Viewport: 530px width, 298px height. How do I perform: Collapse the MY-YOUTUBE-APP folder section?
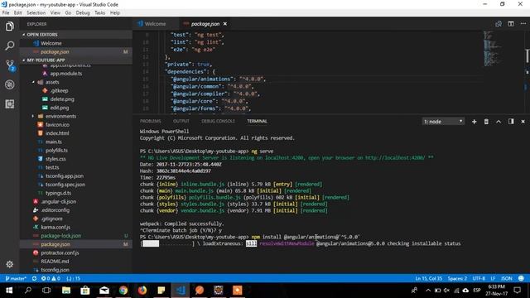pyautogui.click(x=76, y=60)
